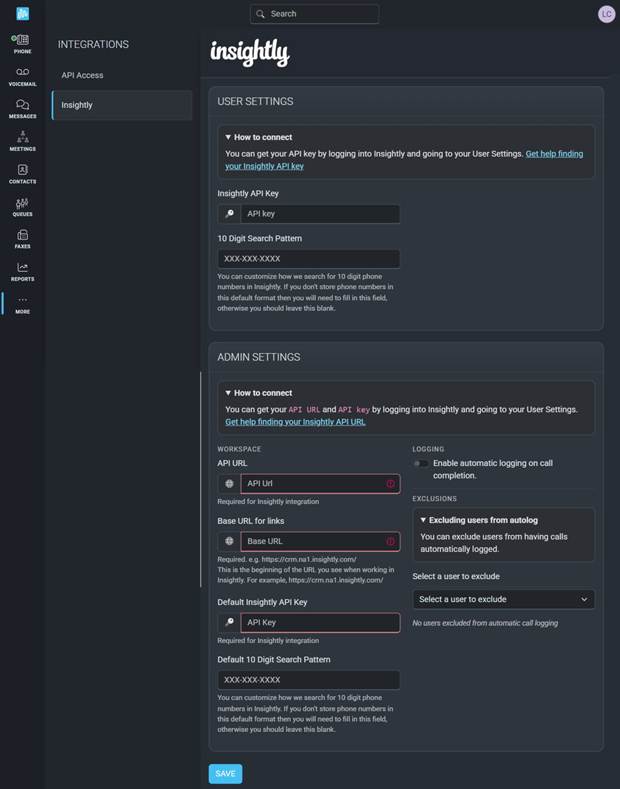Screen dimensions: 620x789
Task: Open Get help finding your Insightly API URL link
Action: (x=295, y=422)
